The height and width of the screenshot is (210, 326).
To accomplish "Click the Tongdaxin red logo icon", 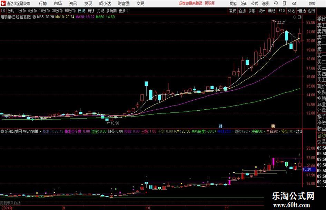I will click(x=3, y=3).
